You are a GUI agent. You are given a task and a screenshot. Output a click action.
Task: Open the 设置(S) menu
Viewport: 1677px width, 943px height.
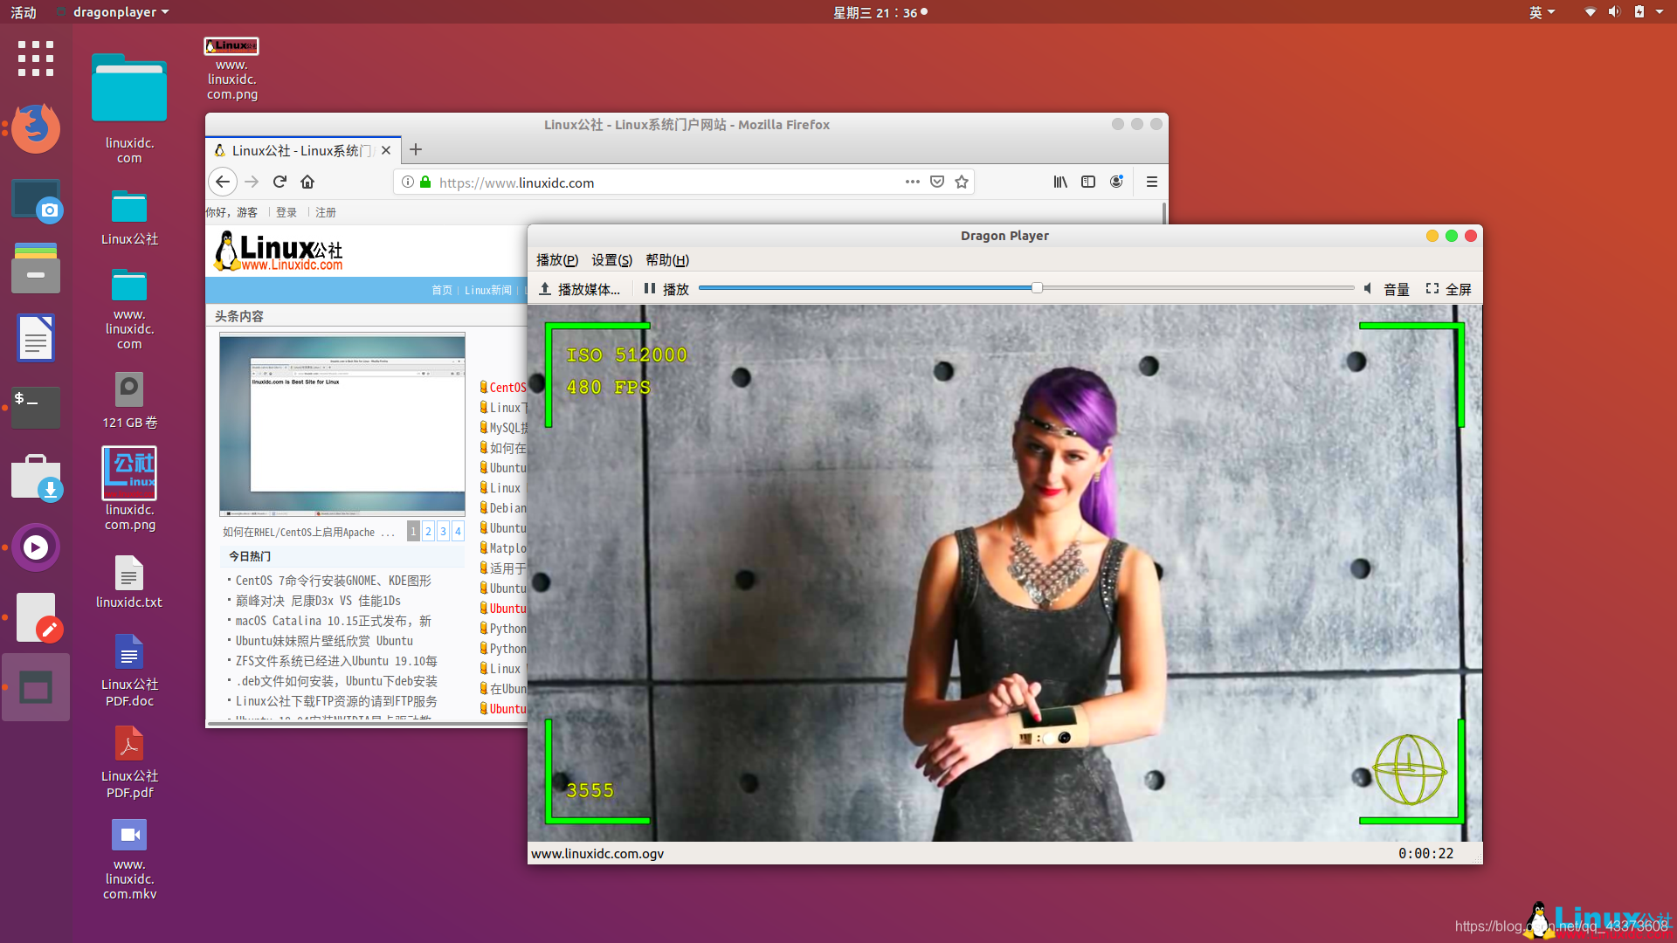tap(611, 260)
